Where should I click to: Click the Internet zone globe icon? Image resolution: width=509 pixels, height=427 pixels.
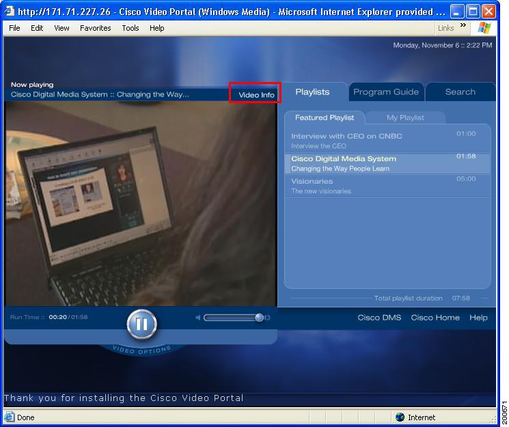400,417
